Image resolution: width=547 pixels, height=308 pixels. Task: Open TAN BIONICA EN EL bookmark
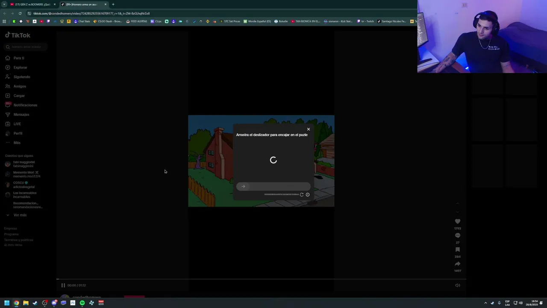point(305,21)
